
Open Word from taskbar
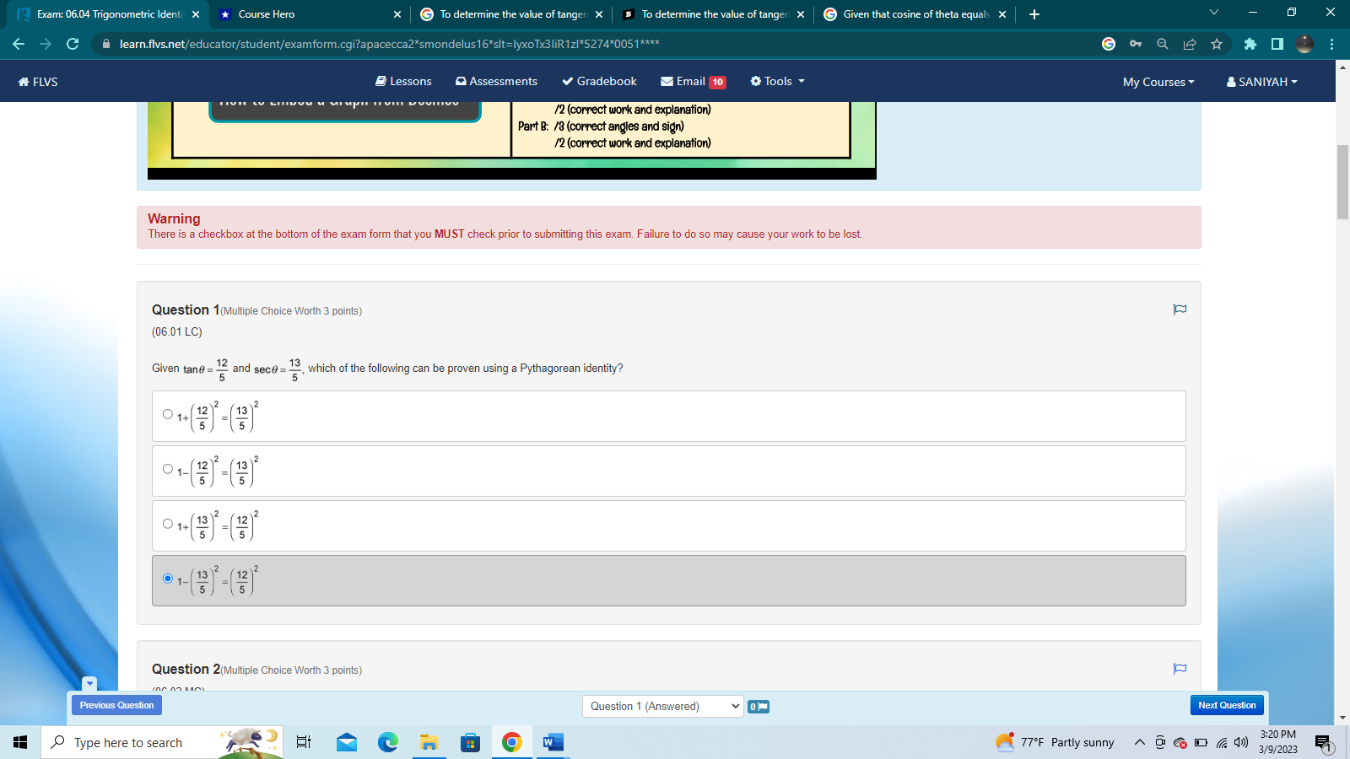(x=553, y=742)
